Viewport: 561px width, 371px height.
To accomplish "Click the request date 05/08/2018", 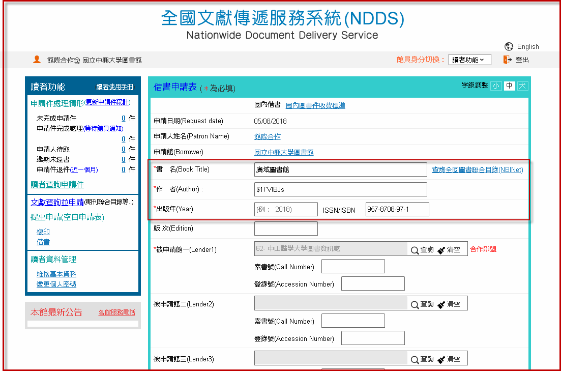I will (270, 121).
